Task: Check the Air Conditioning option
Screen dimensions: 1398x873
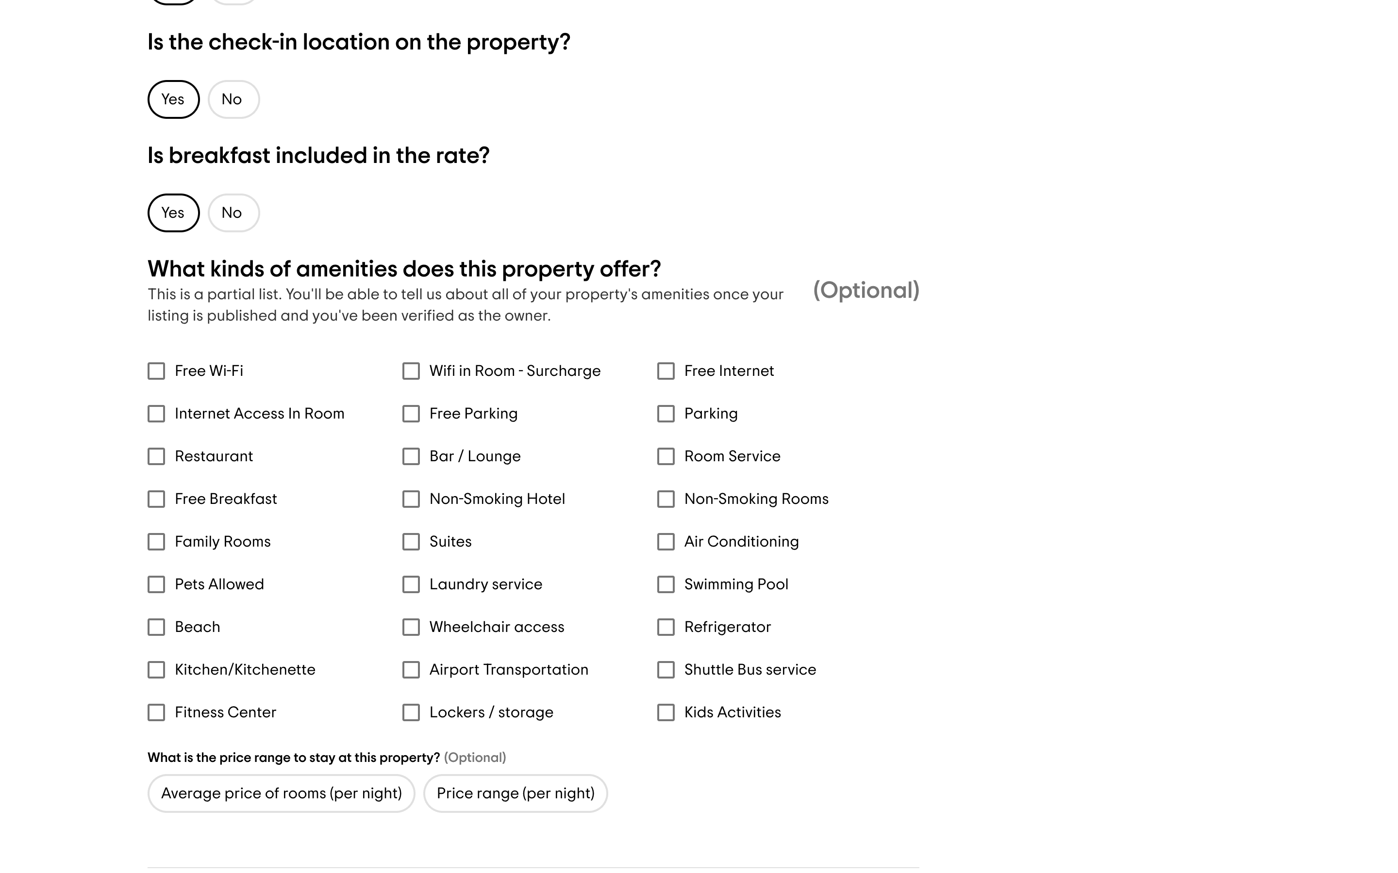Action: click(666, 542)
